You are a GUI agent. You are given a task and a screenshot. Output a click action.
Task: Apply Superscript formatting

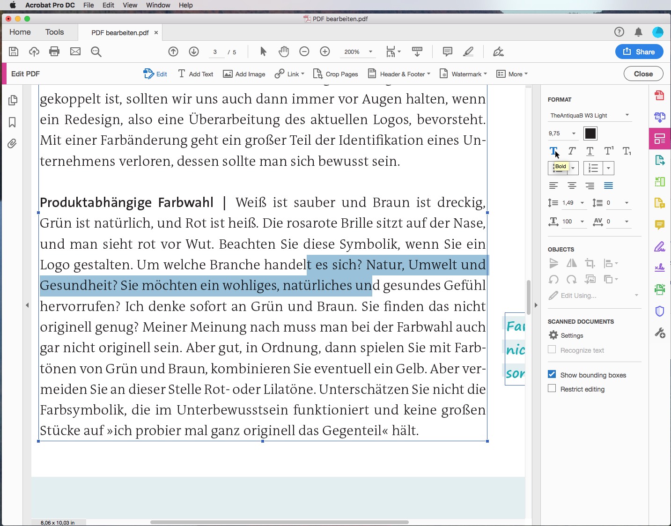pyautogui.click(x=608, y=151)
